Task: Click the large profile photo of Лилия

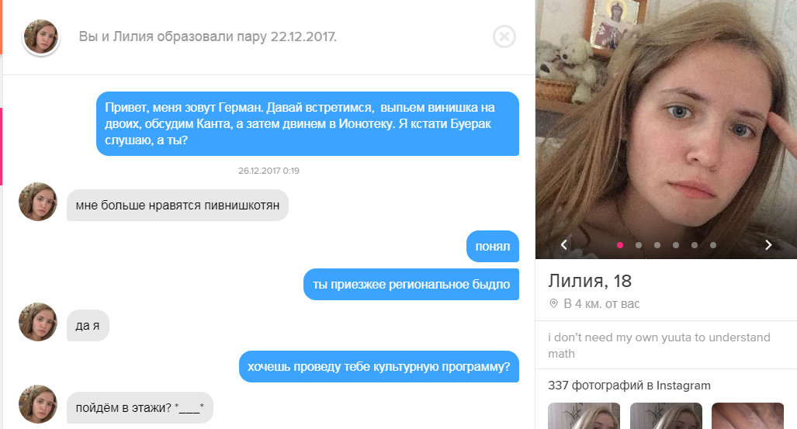Action: tap(666, 129)
